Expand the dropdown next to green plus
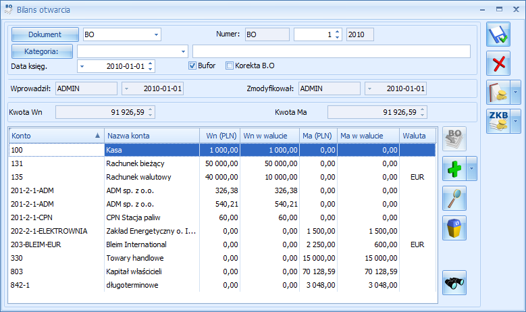Screen dimensions: 526x312 (471, 168)
